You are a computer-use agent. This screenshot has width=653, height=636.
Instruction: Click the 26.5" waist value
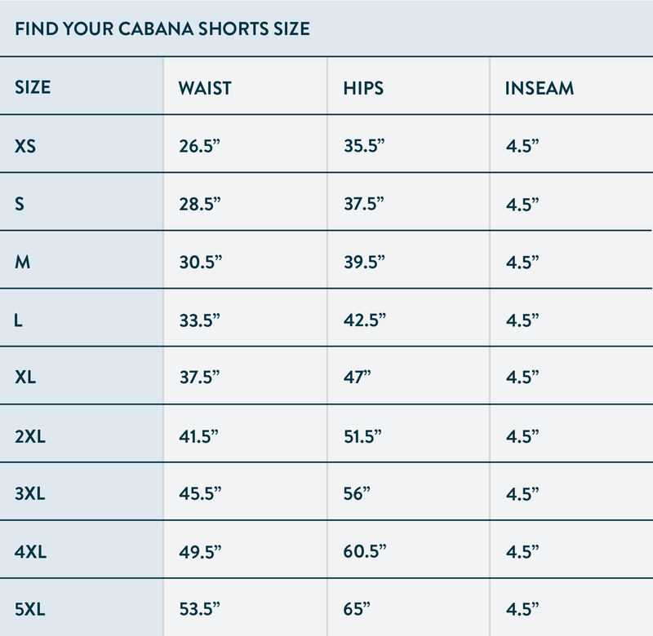click(x=200, y=147)
